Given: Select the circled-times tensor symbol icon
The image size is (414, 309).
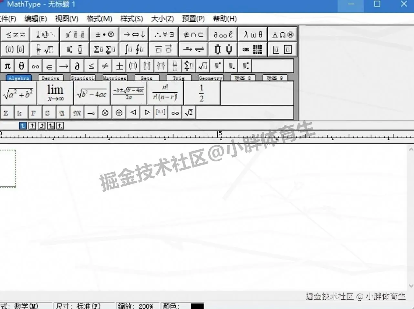Looking at the screenshot, I should point(105,112).
